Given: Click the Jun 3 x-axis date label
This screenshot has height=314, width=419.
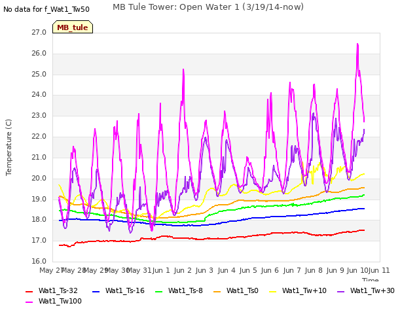Looking at the screenshot, I should click(204, 270).
